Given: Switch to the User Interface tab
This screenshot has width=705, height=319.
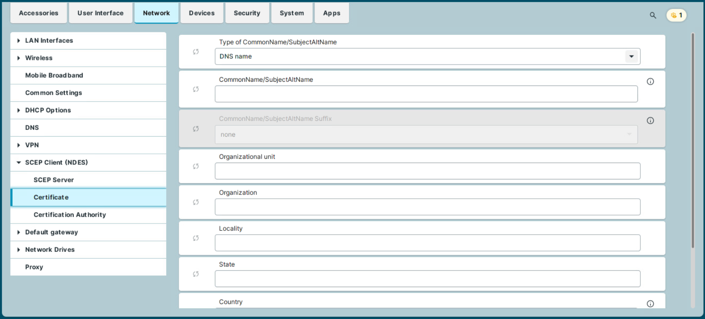Looking at the screenshot, I should click(100, 13).
